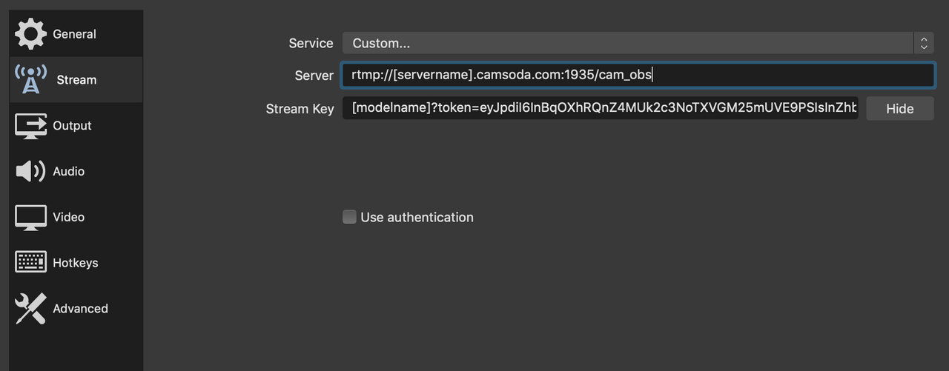Click the Audio speaker icon

30,172
